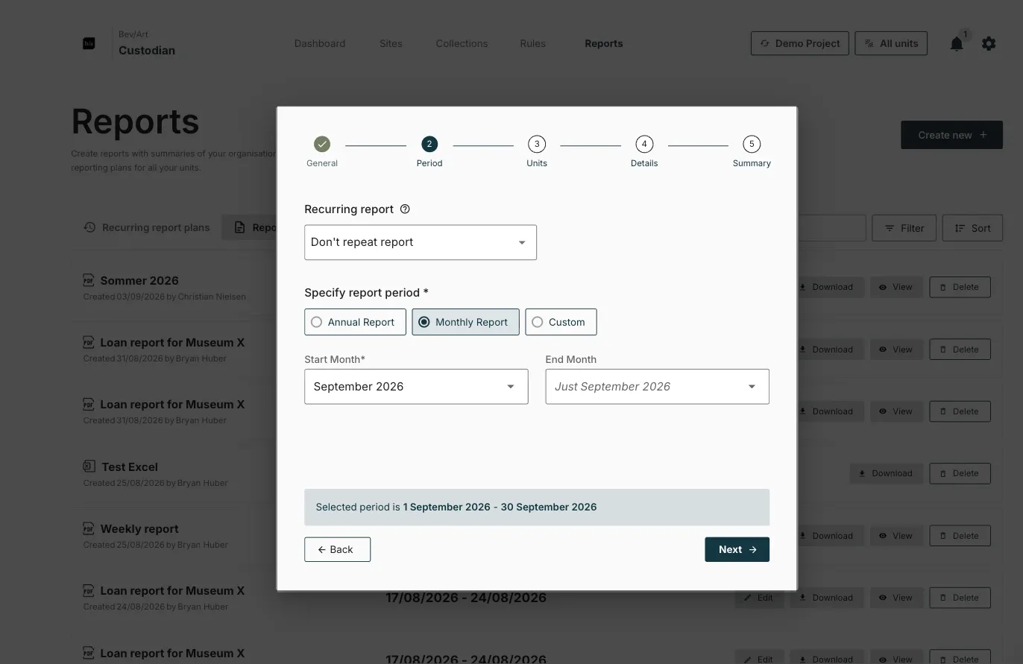The width and height of the screenshot is (1023, 664).
Task: Open the Reports navigation tab
Action: (x=604, y=43)
